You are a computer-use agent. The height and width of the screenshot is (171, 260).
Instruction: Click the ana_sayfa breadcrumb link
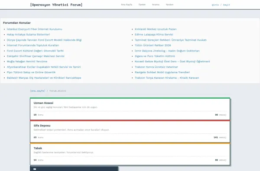tap(37, 91)
